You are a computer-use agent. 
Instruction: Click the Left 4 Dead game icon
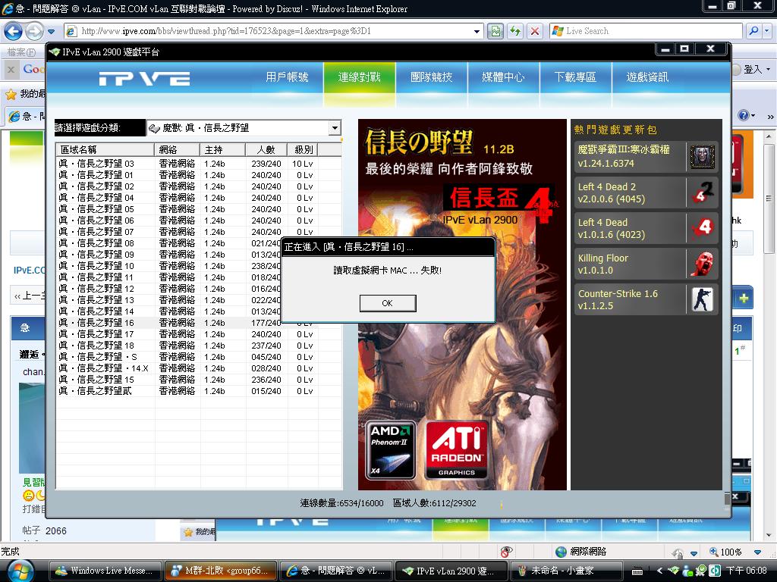point(702,228)
